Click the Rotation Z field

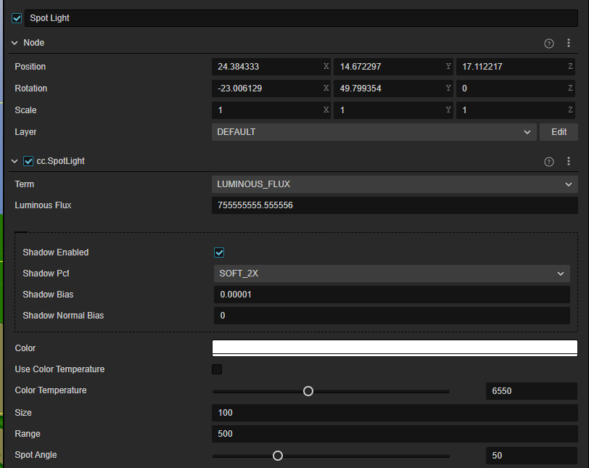pyautogui.click(x=515, y=89)
